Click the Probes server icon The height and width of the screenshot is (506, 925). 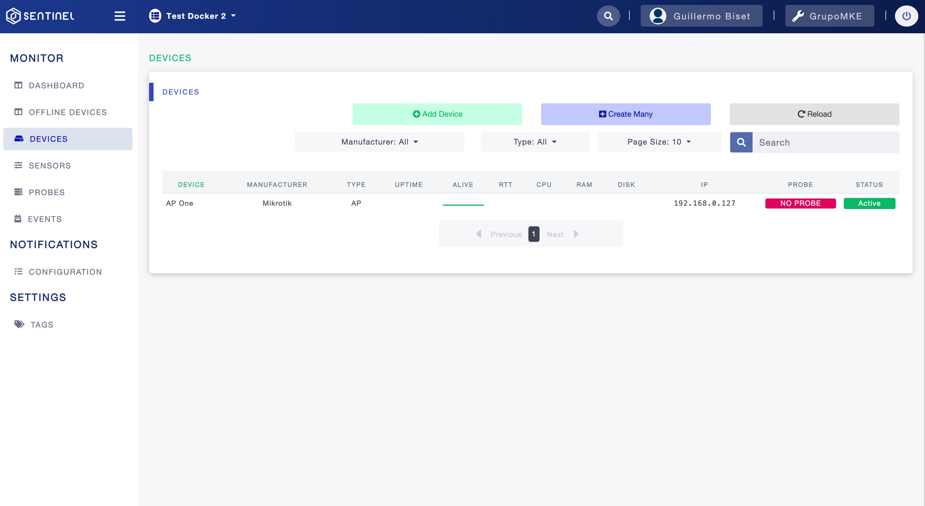(18, 192)
